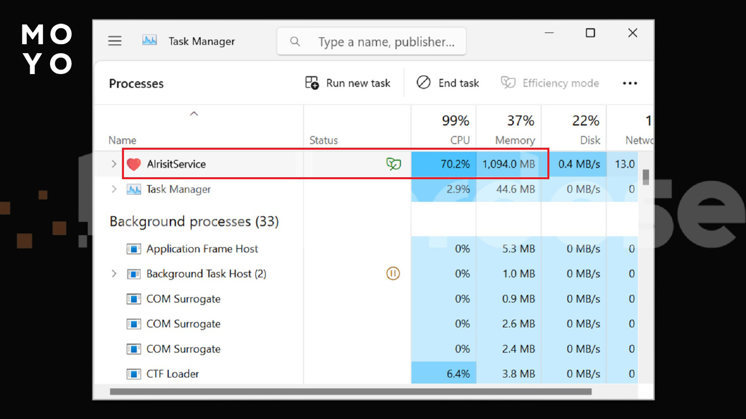Expand the Task Manager process row
Viewport: 746px width, 419px height.
[x=114, y=189]
